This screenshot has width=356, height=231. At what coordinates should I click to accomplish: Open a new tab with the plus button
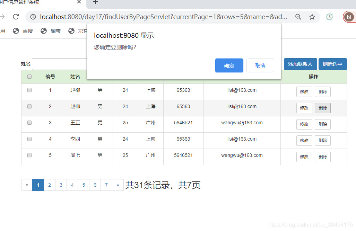click(95, 2)
